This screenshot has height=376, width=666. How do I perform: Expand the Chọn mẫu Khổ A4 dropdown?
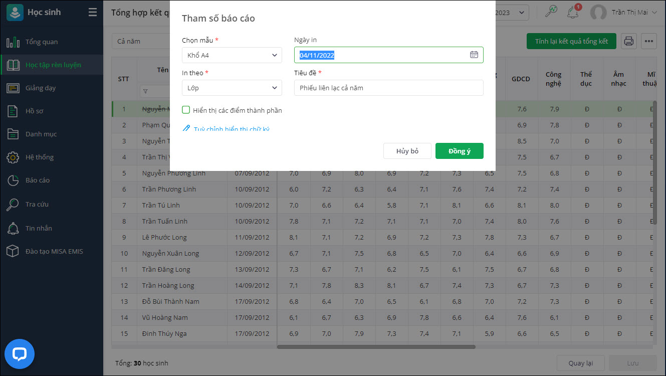(232, 55)
